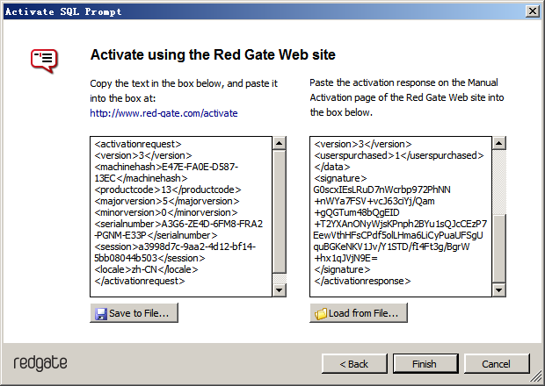Click the closing </signature> tag line

pos(342,269)
